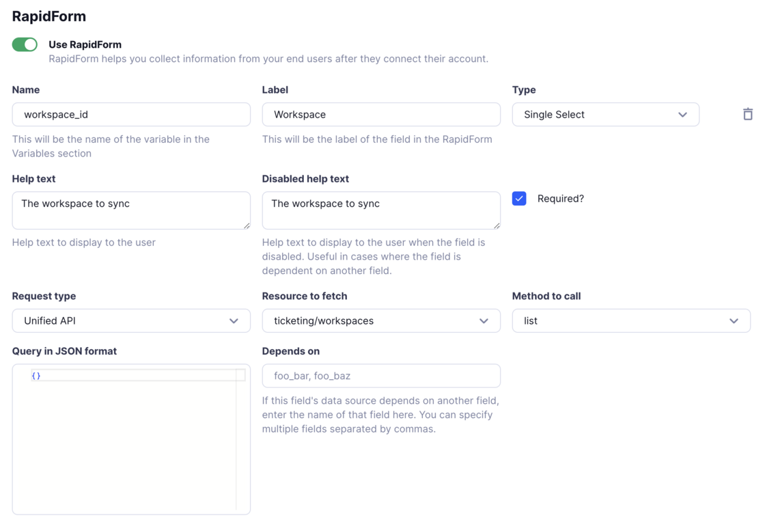
Task: Click the 'Query in JSON format' label
Action: (x=64, y=351)
